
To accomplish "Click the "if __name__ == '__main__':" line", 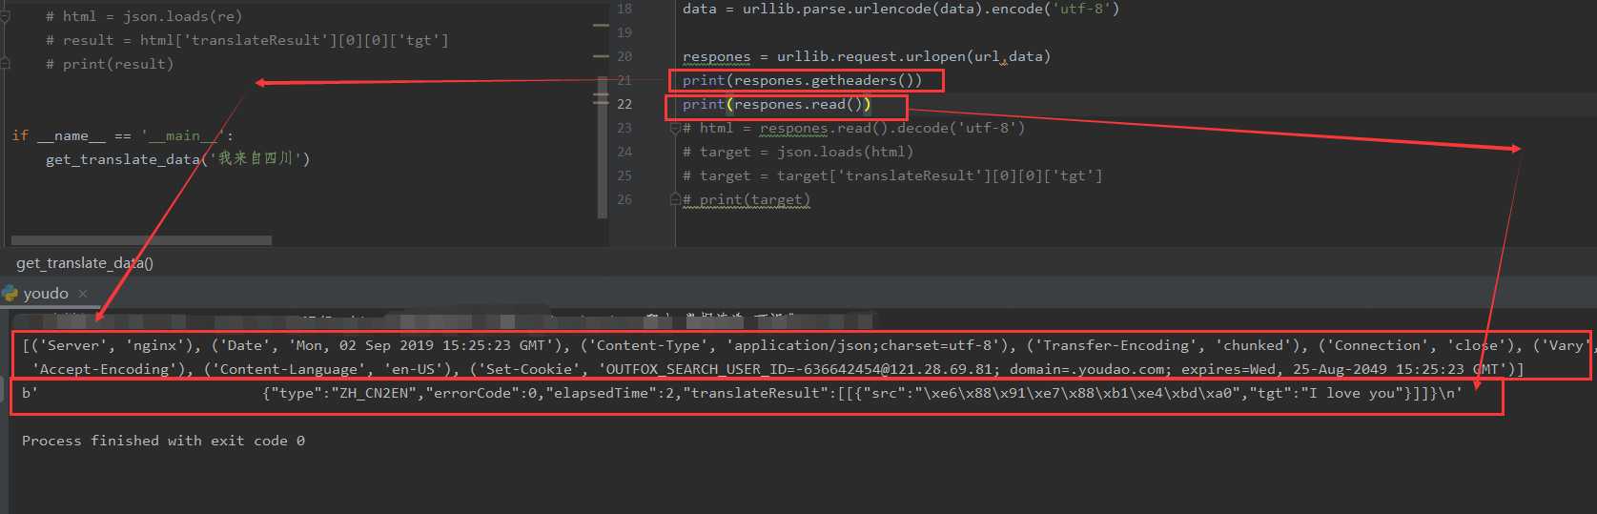I will 122,136.
